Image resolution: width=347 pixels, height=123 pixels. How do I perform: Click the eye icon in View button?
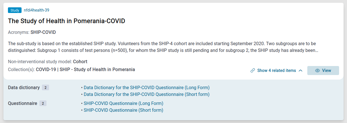318,71
